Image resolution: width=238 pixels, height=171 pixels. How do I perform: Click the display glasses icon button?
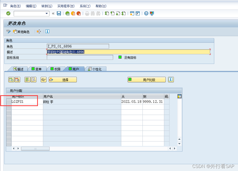point(43,80)
